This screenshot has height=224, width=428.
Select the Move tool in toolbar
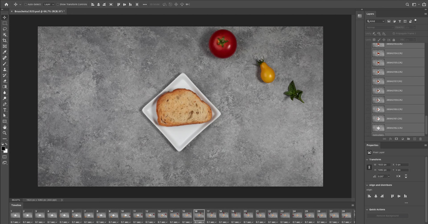(x=5, y=17)
